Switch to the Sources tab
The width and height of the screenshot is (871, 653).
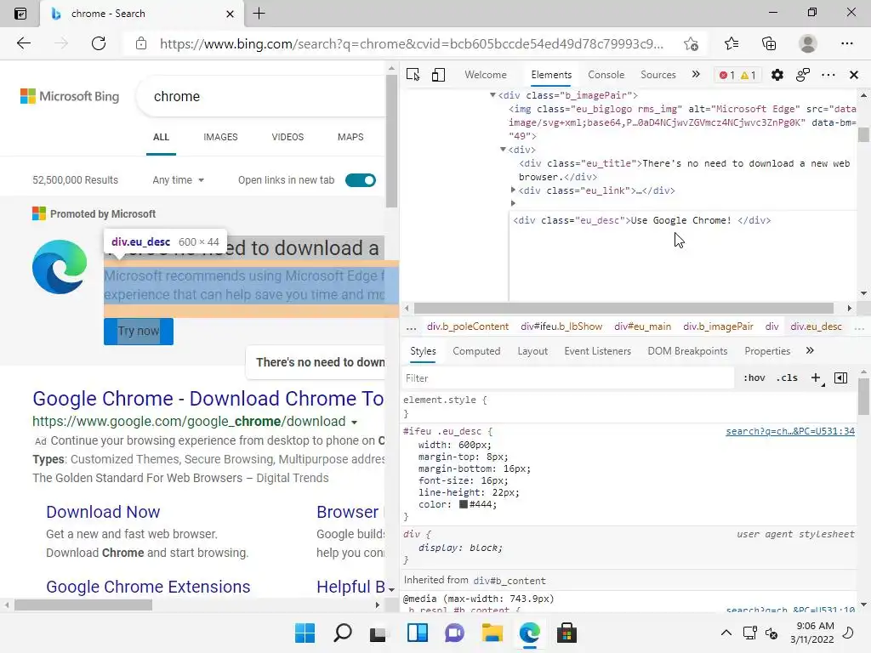coord(658,75)
